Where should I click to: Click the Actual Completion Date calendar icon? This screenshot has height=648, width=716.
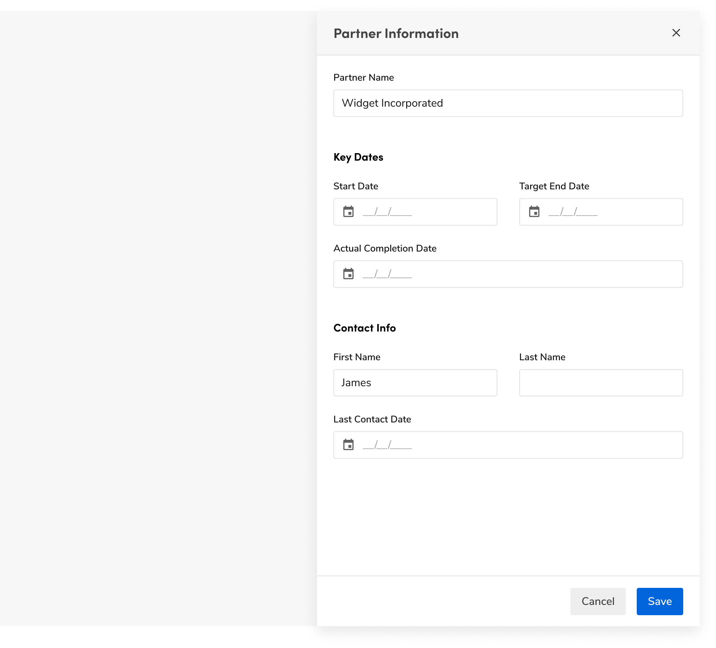click(x=348, y=274)
